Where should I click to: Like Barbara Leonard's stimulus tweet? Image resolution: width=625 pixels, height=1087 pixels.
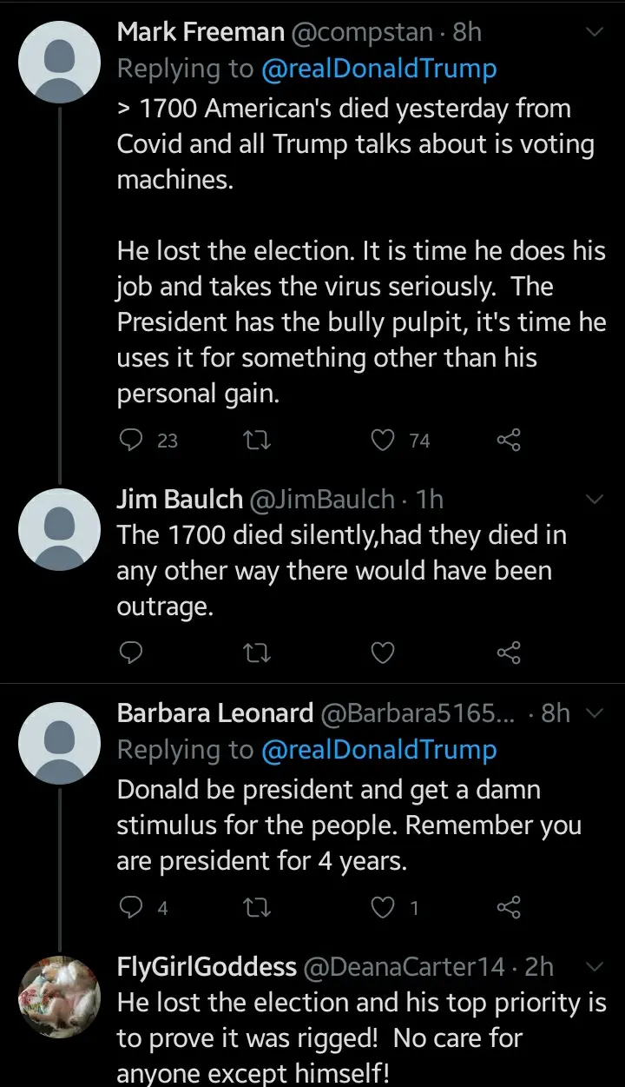pyautogui.click(x=383, y=907)
